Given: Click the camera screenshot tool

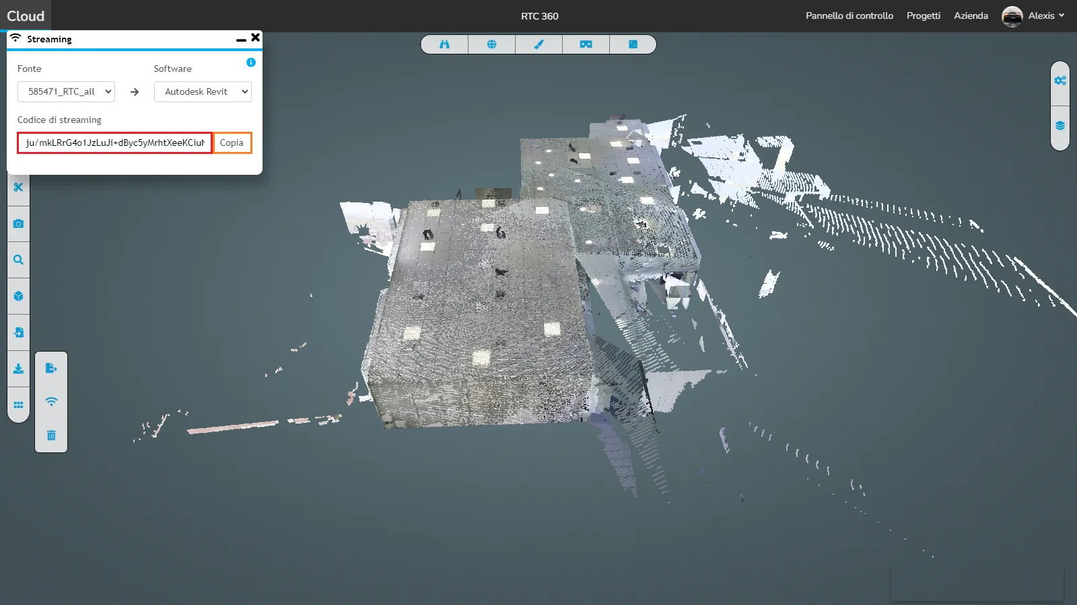Looking at the screenshot, I should coord(18,224).
